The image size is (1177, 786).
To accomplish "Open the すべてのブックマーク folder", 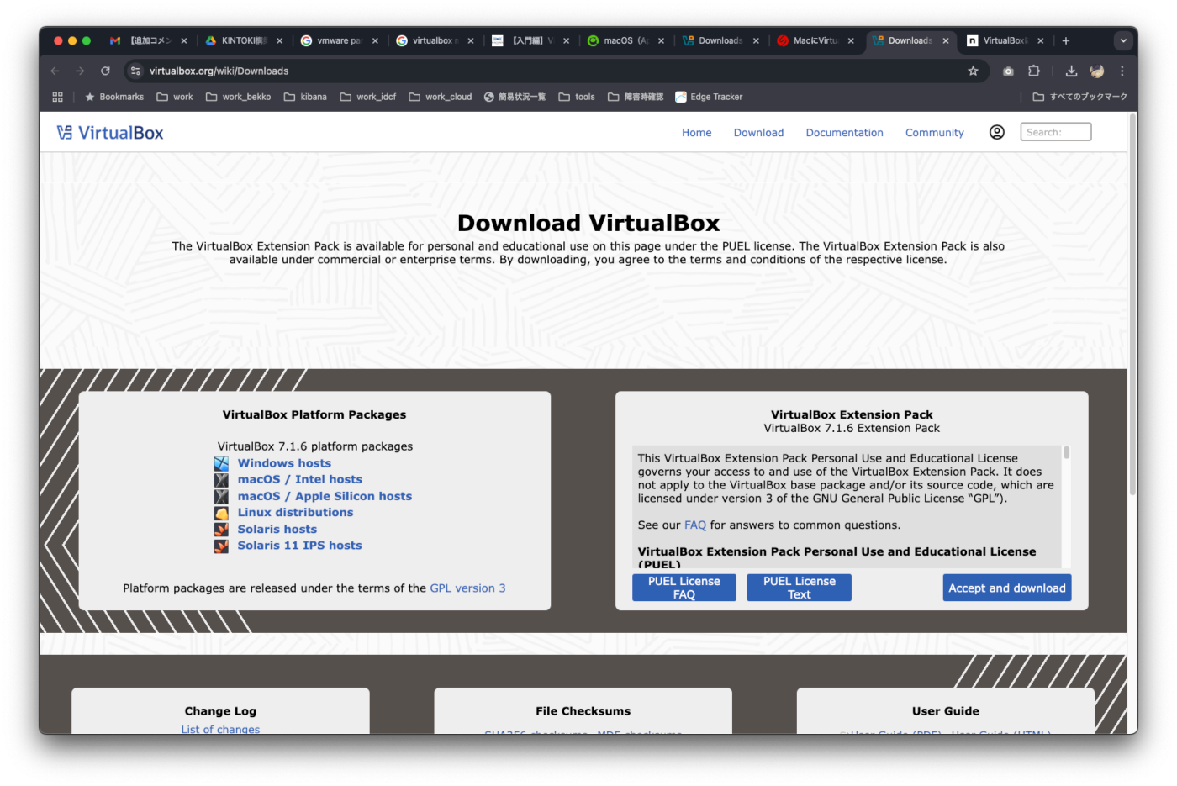I will [1079, 97].
